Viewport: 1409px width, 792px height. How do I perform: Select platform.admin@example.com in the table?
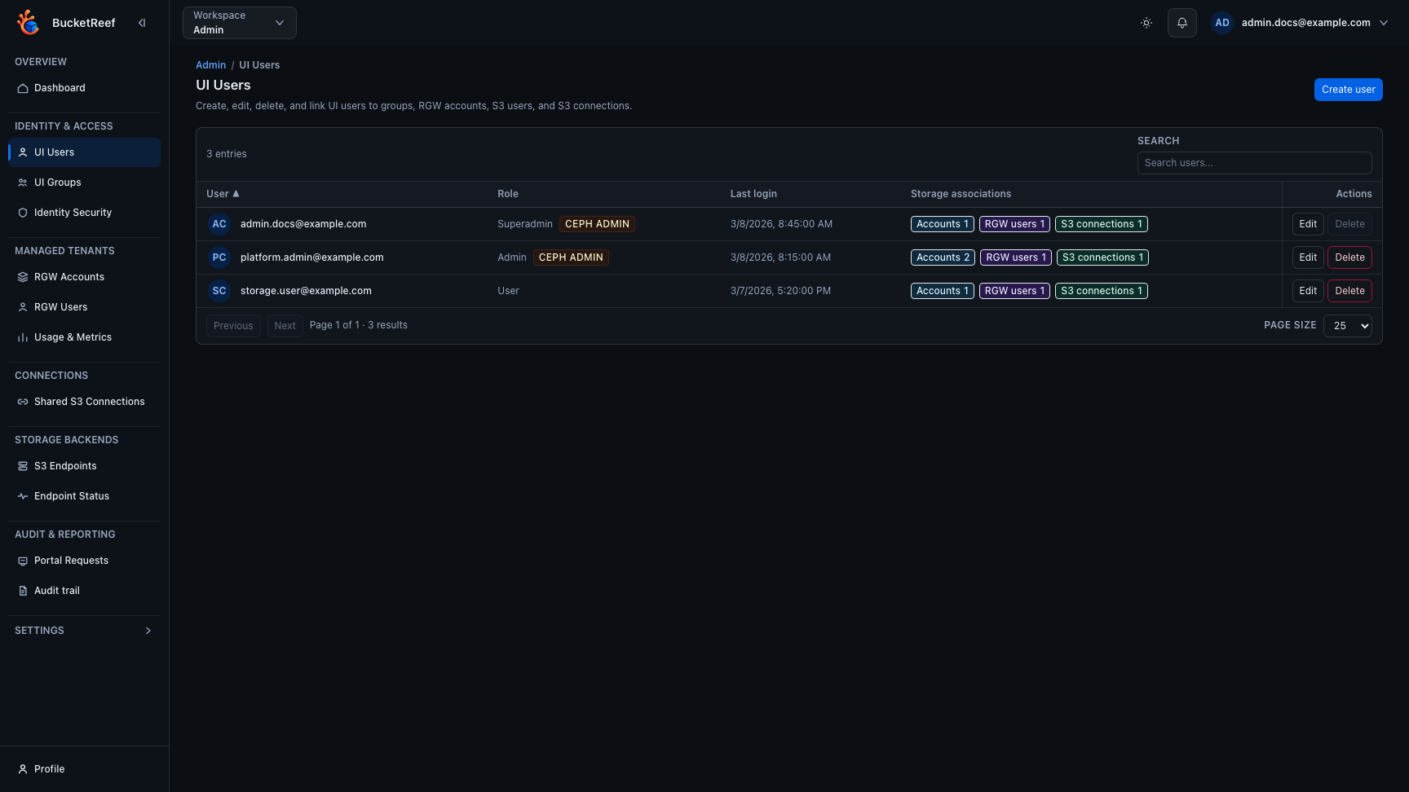(x=311, y=257)
